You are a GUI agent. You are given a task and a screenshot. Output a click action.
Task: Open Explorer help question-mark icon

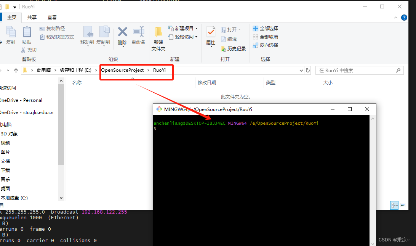pyautogui.click(x=404, y=18)
